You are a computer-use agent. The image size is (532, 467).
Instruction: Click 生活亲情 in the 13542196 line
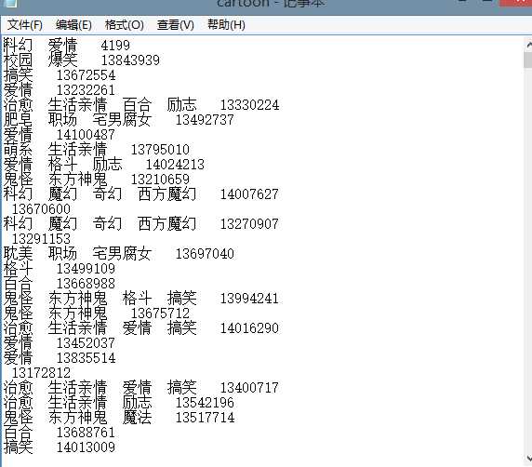click(78, 402)
